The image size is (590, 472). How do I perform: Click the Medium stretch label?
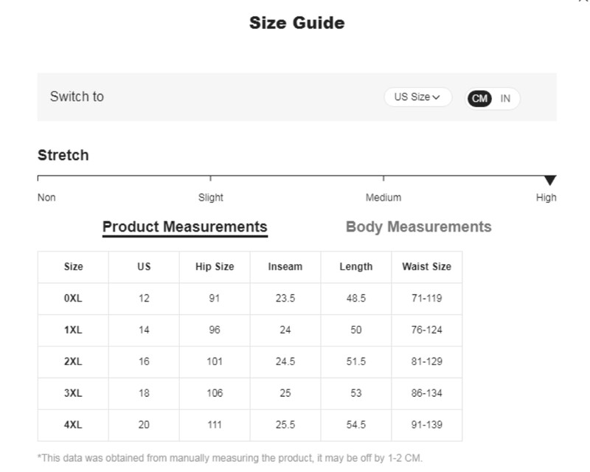383,198
